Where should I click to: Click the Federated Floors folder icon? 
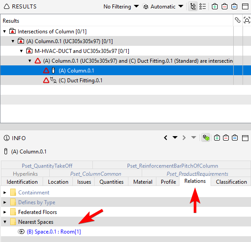tap(13, 212)
